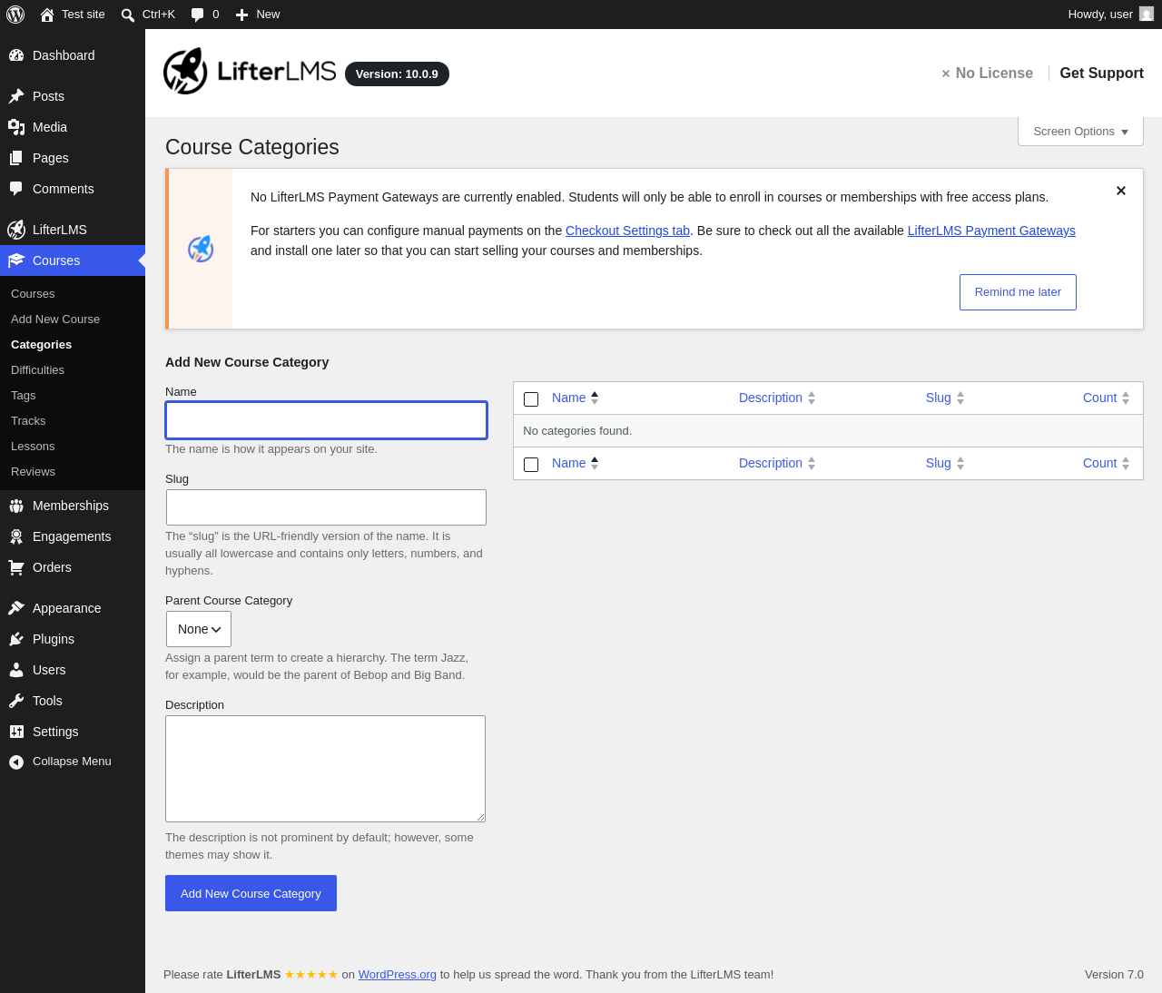Sort by Description in table header
The image size is (1162, 993).
click(777, 398)
